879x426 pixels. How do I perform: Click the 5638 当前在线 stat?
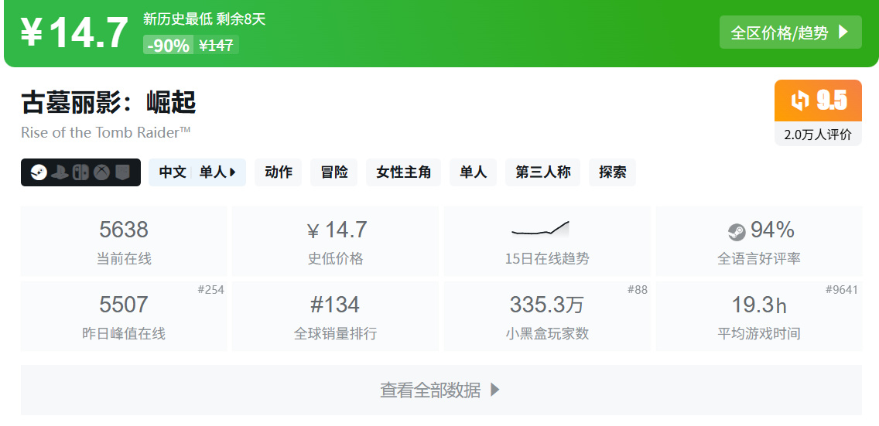[x=124, y=240]
